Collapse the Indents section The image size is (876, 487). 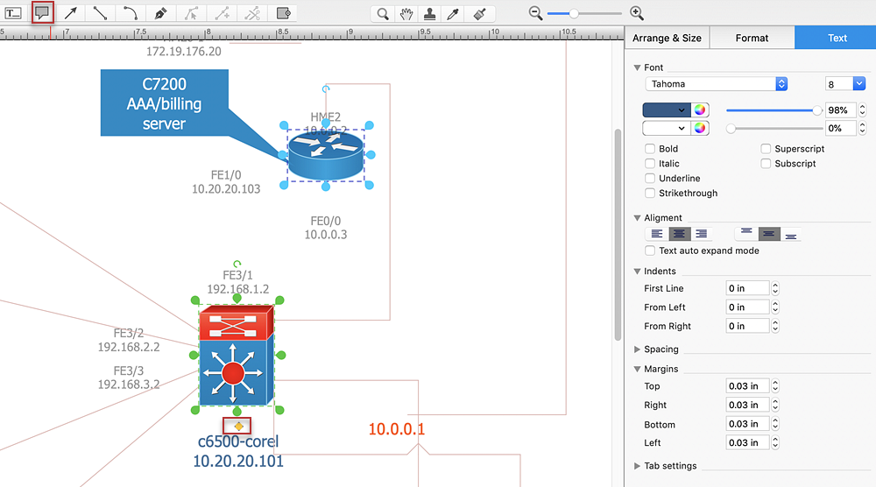click(x=637, y=272)
